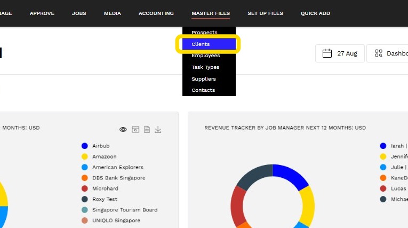408x228 pixels.
Task: Open the Quick Add menu
Action: coord(315,13)
